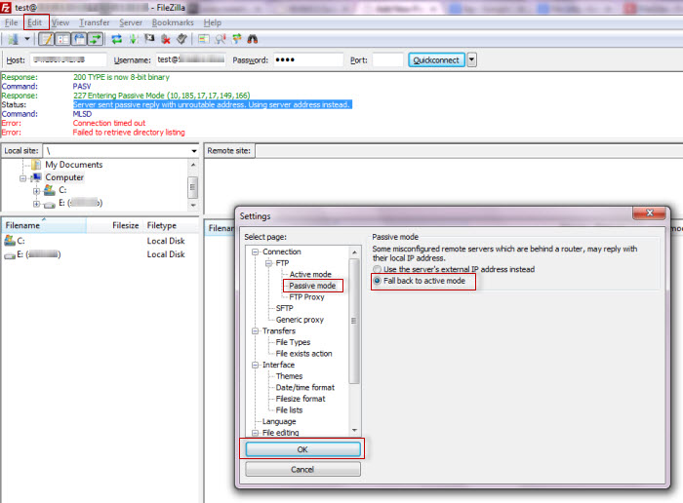Select SFTP settings page
The width and height of the screenshot is (683, 503).
coord(285,308)
